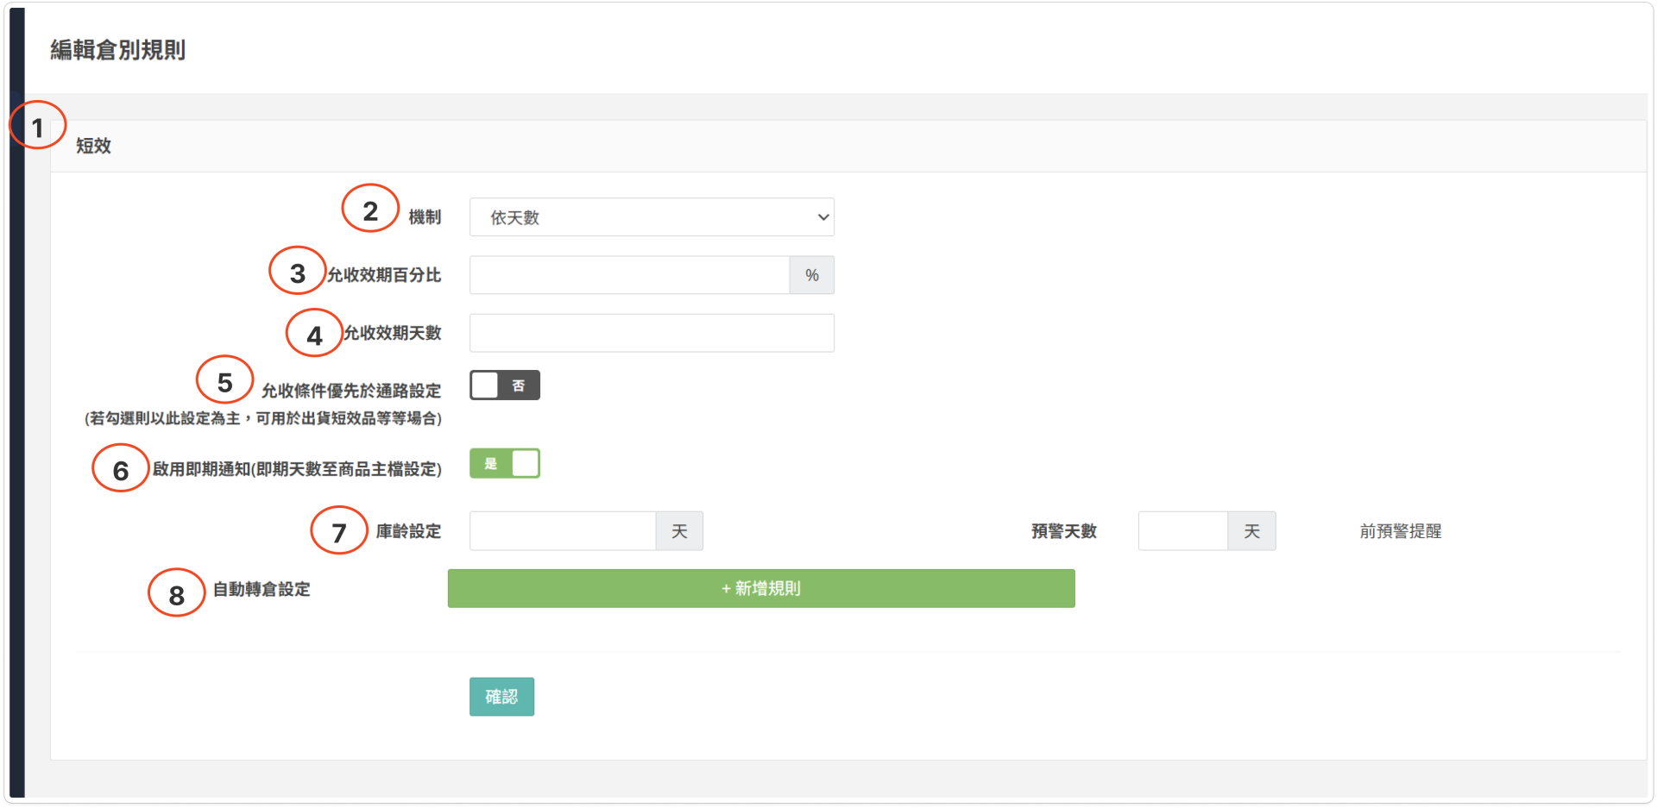Click the 確認 button

click(501, 697)
